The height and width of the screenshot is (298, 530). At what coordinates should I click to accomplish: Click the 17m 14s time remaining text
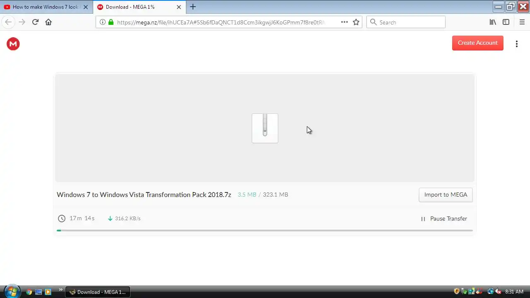(82, 218)
